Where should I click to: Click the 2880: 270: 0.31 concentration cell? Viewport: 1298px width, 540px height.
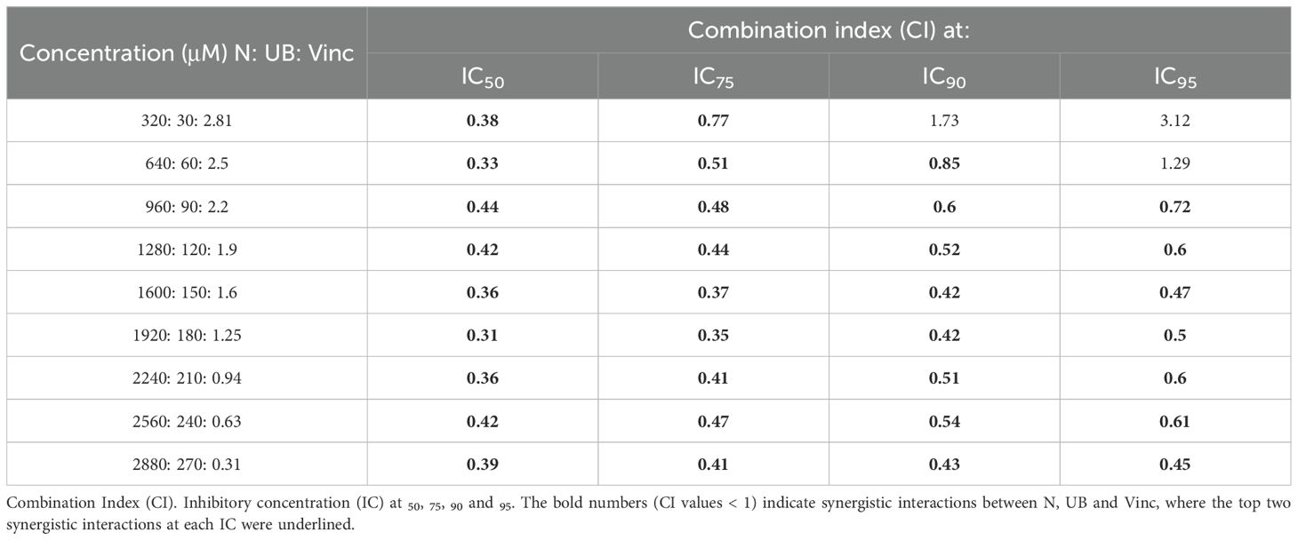187,465
